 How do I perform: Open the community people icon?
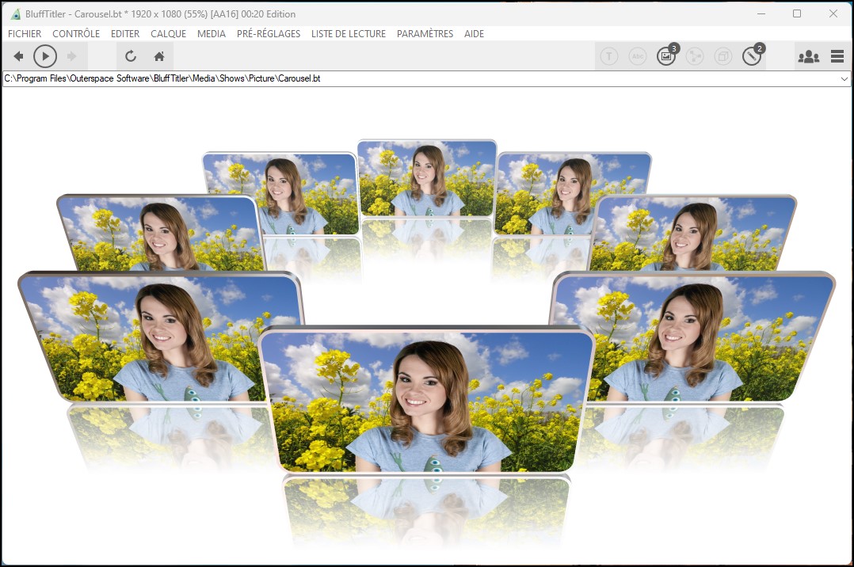point(809,56)
